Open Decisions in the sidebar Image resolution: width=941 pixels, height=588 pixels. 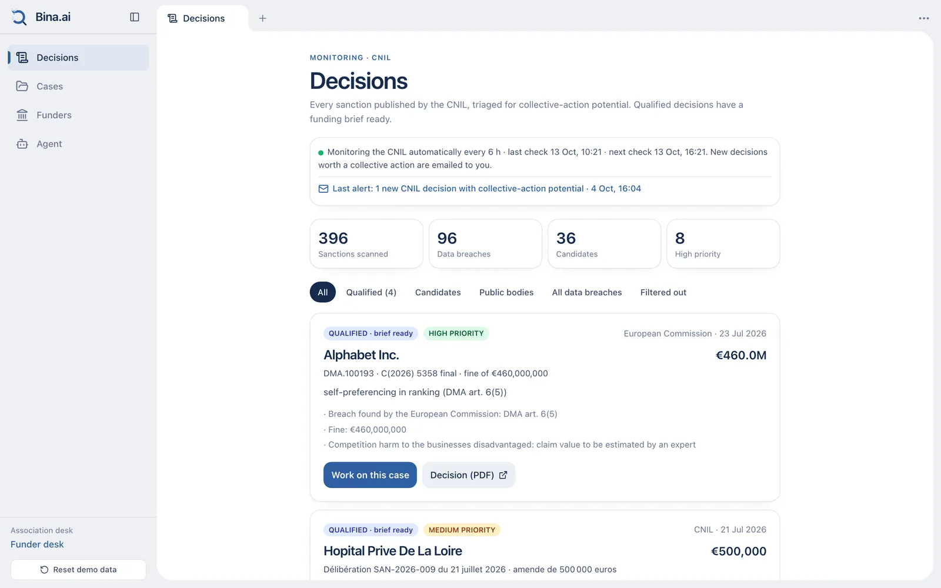[78, 58]
